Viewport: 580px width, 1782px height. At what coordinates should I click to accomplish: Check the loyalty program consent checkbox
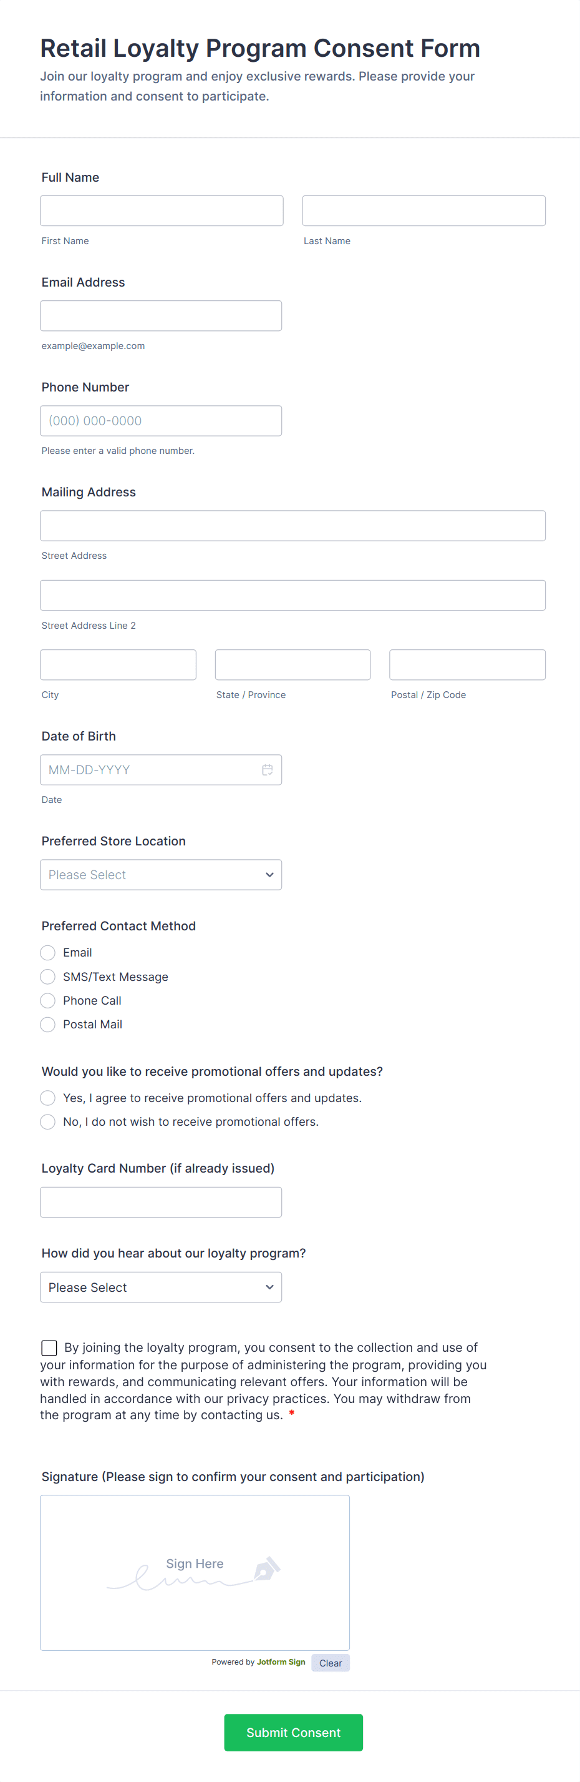[49, 1347]
